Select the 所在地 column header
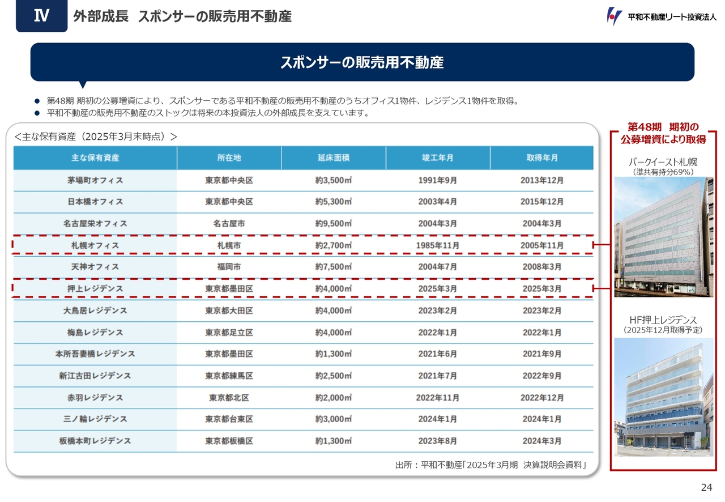This screenshot has width=725, height=502. pos(229,158)
